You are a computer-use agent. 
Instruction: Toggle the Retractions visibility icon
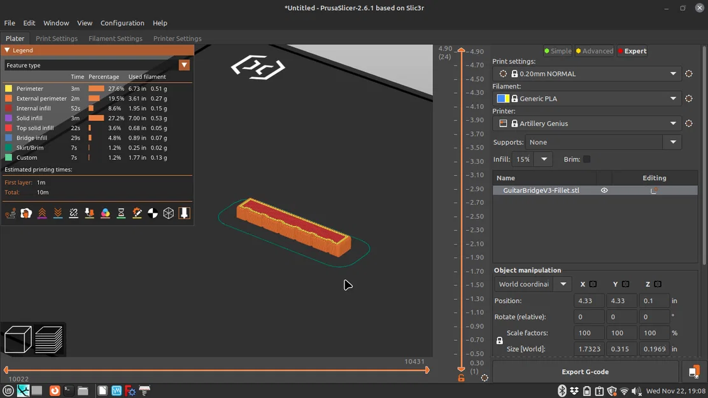coord(42,213)
